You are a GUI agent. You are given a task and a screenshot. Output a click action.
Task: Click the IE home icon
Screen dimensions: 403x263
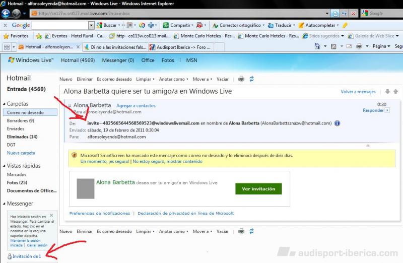[x=317, y=46]
